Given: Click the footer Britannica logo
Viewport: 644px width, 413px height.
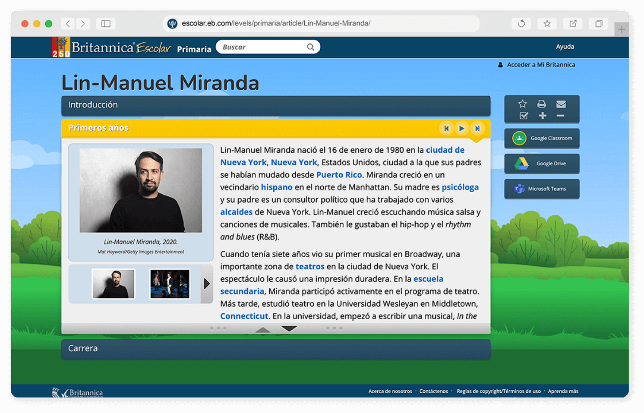Looking at the screenshot, I should click(78, 392).
